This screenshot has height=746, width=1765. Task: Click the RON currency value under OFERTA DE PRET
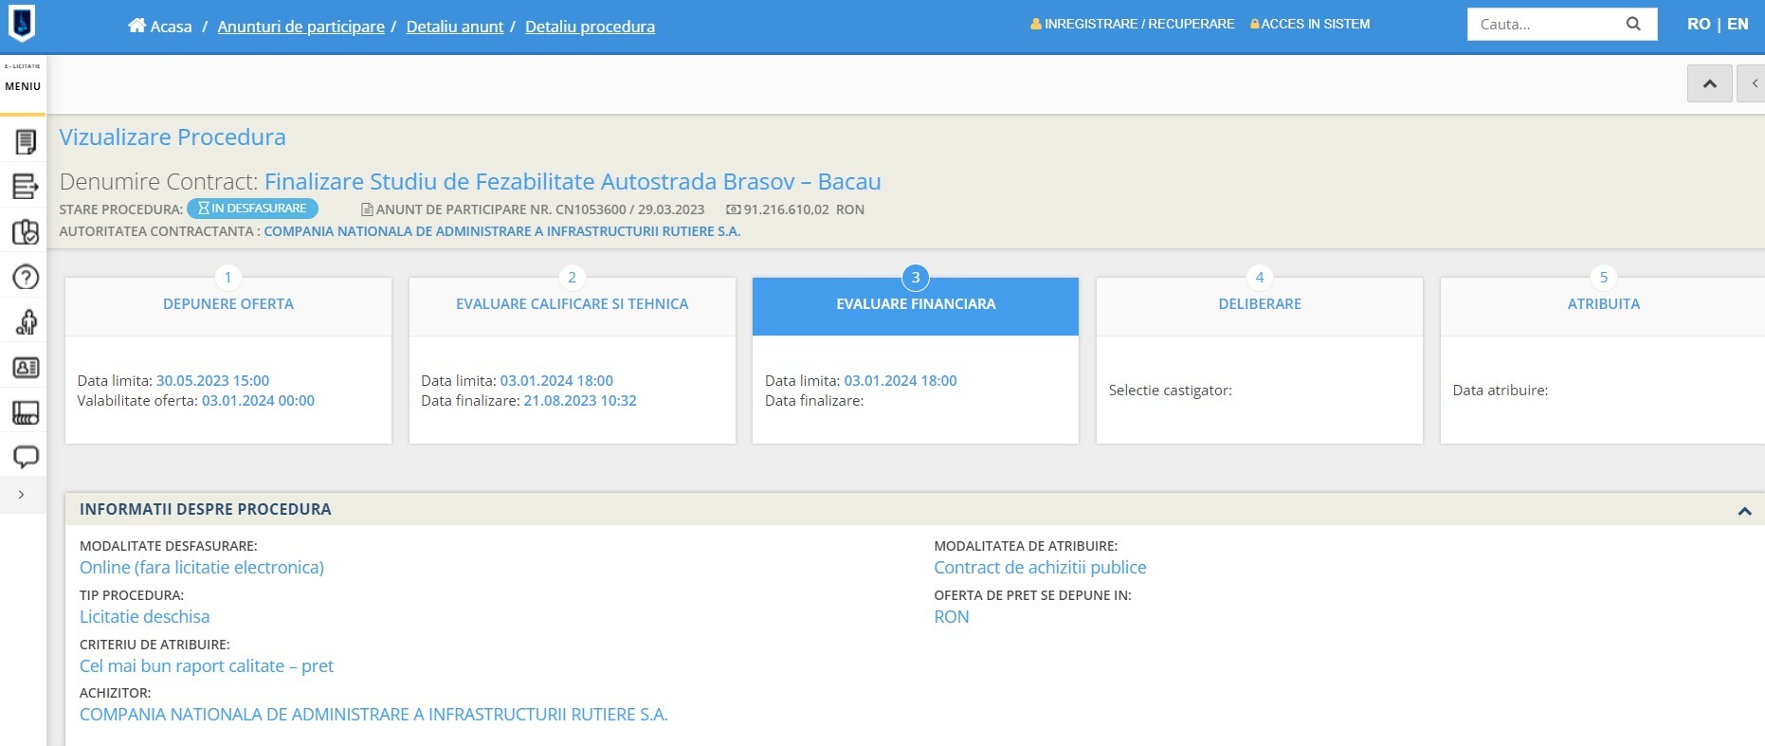952,617
